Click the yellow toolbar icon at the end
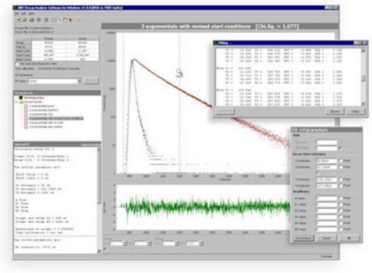 coord(78,20)
